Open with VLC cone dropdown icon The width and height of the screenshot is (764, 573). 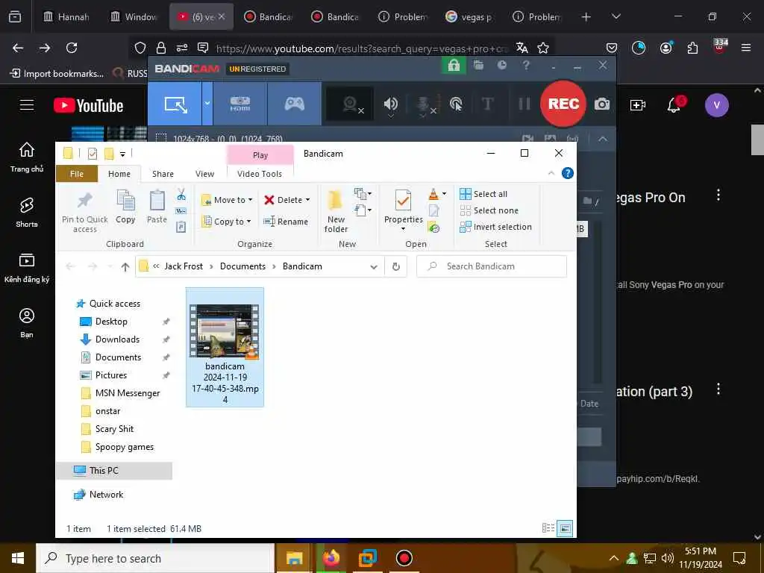pyautogui.click(x=437, y=194)
